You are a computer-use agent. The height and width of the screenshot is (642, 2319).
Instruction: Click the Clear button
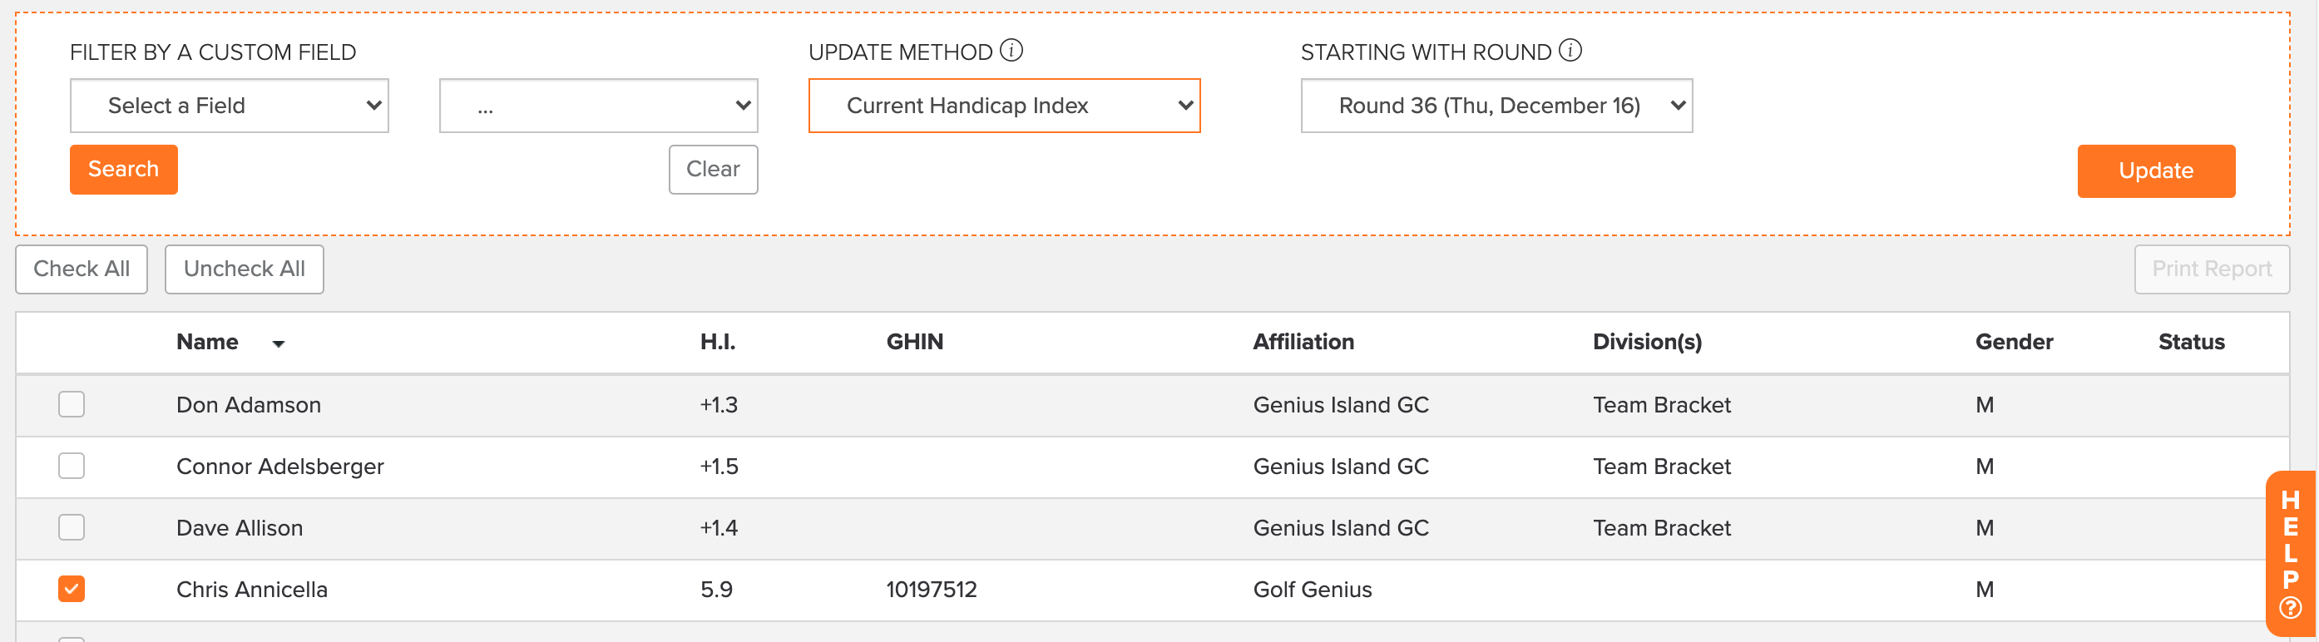[713, 170]
